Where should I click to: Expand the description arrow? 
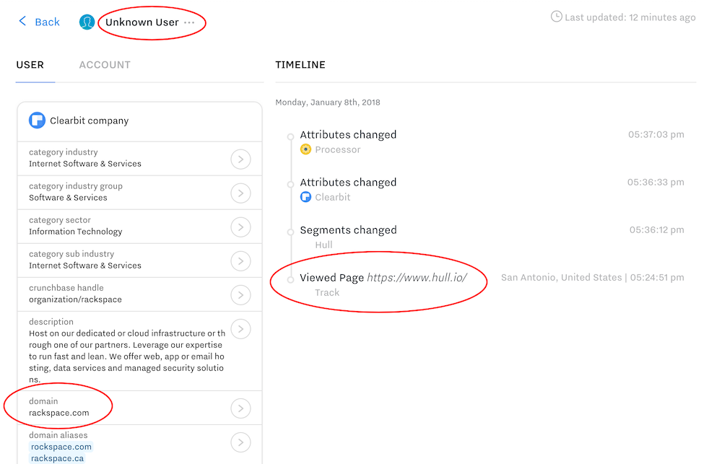pyautogui.click(x=241, y=329)
